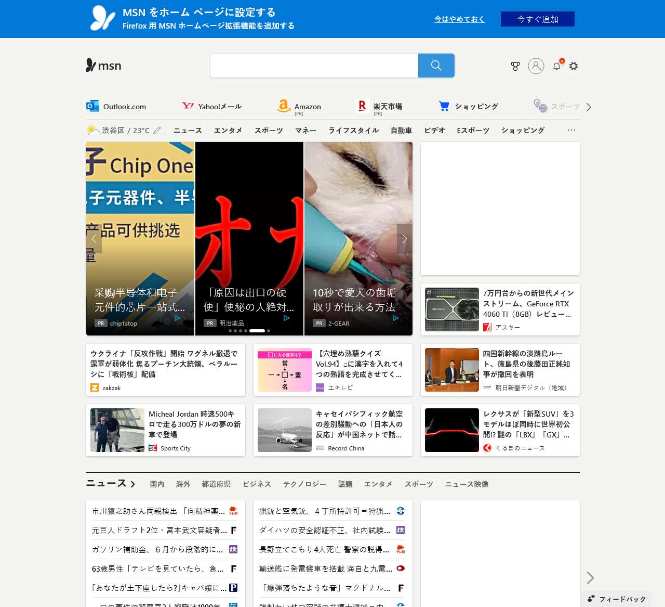665x607 pixels.
Task: Open the Outlook.com shortcut
Action: point(116,107)
